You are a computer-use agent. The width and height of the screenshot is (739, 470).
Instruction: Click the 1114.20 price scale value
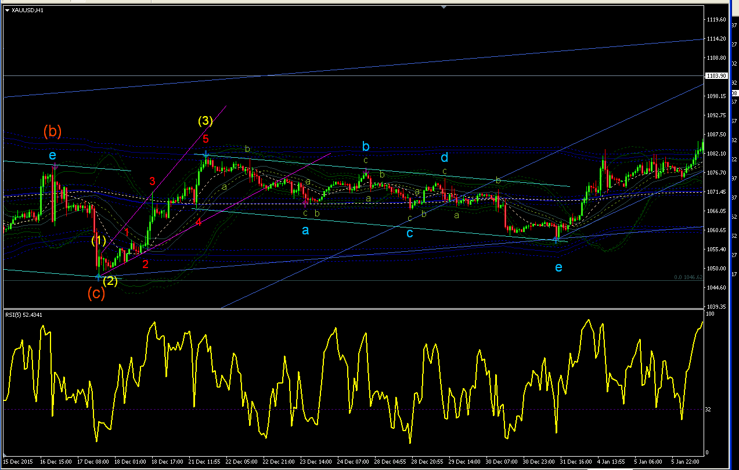717,39
